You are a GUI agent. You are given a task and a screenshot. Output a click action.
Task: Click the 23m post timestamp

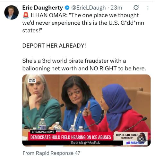[x=116, y=8]
